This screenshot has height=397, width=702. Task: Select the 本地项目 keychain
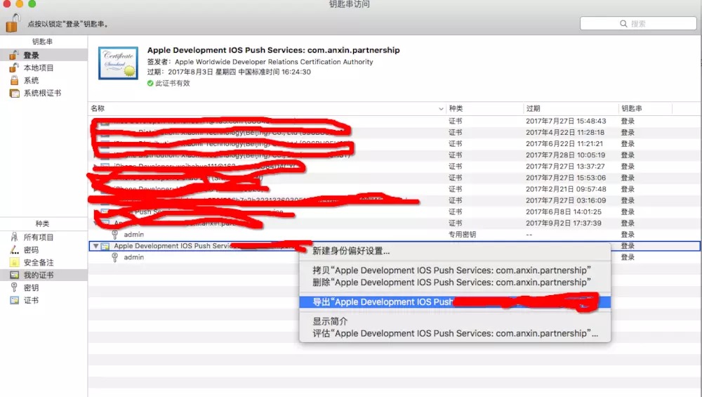pos(44,67)
